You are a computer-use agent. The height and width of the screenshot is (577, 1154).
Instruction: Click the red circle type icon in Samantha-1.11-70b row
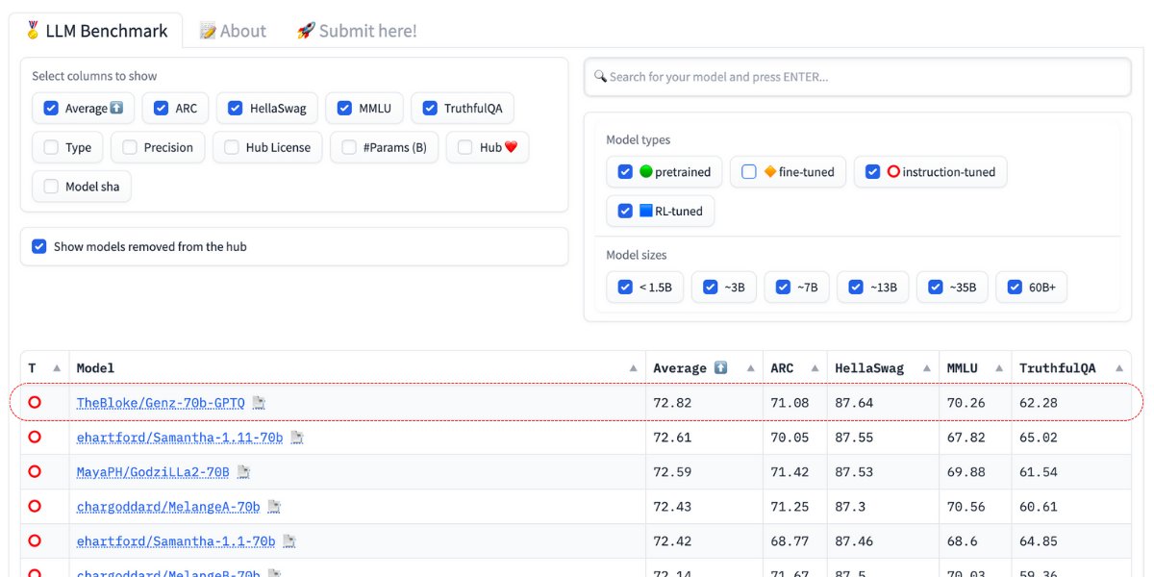click(35, 438)
